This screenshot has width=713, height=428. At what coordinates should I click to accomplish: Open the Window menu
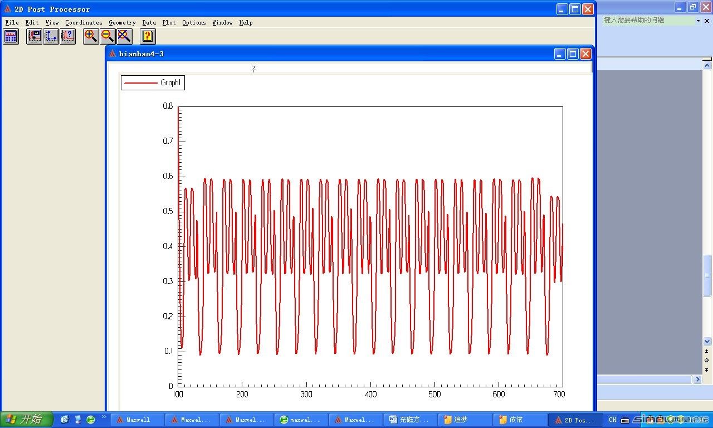point(222,23)
